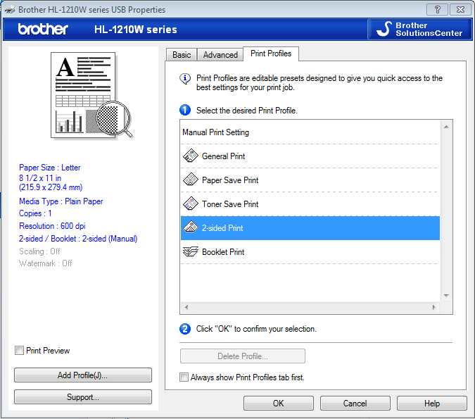Screen dimensions: 475x419
Task: Click the Delete Profile... button
Action: [243, 356]
